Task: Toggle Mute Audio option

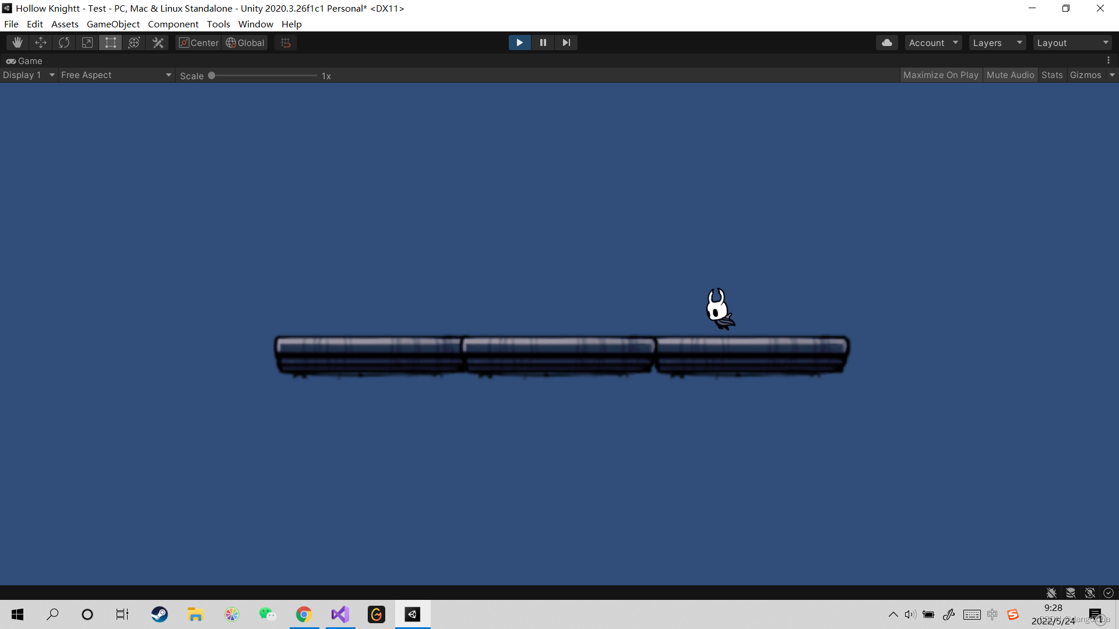Action: 1010,75
